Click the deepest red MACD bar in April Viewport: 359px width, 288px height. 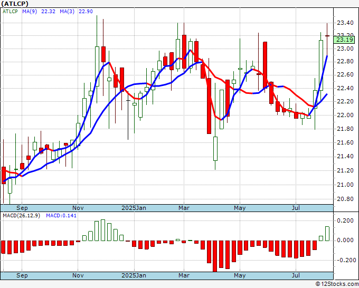point(215,256)
